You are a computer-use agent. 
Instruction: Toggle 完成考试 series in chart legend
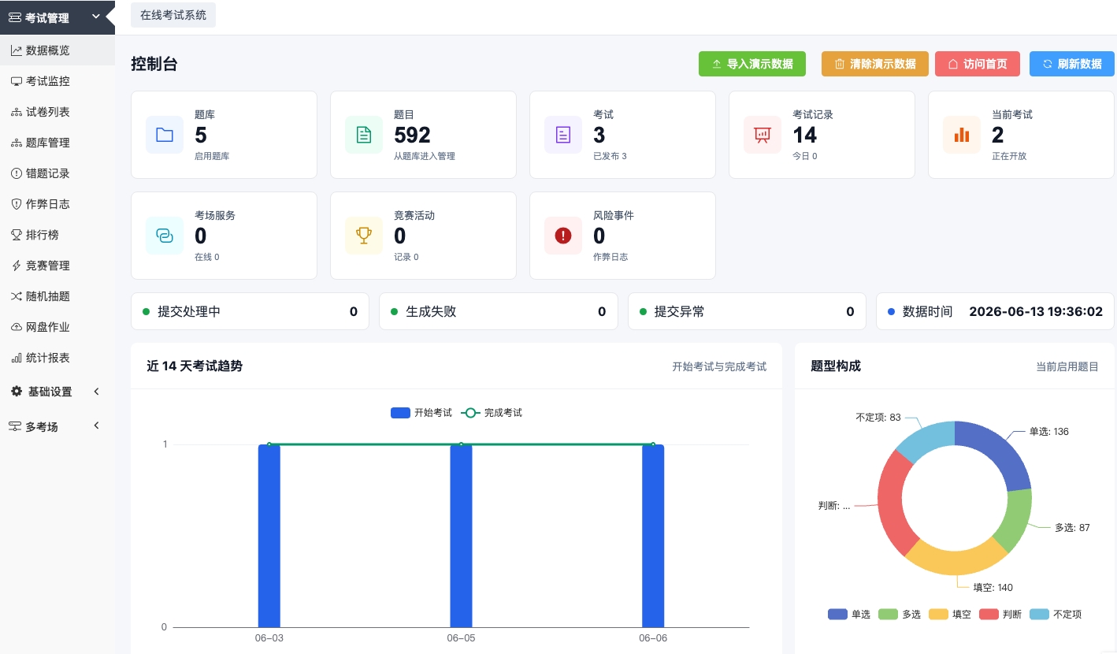coord(492,413)
